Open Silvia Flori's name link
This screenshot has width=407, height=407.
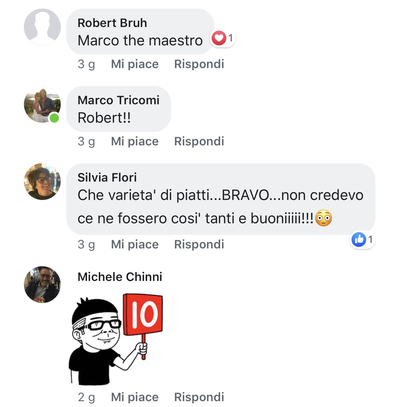click(107, 178)
